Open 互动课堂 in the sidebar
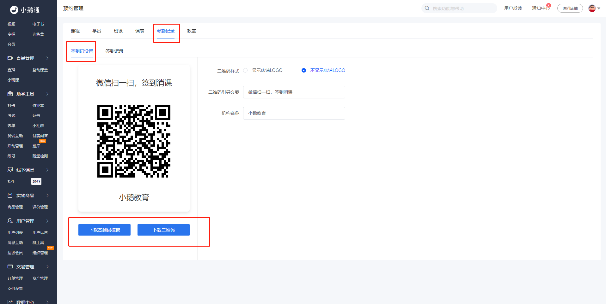This screenshot has height=304, width=606. point(40,70)
